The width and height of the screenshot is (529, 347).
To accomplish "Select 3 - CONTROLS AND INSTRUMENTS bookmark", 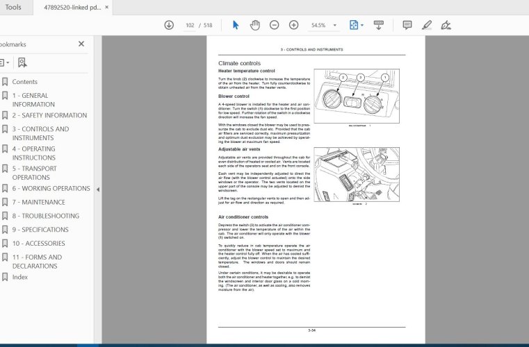I will (x=40, y=133).
